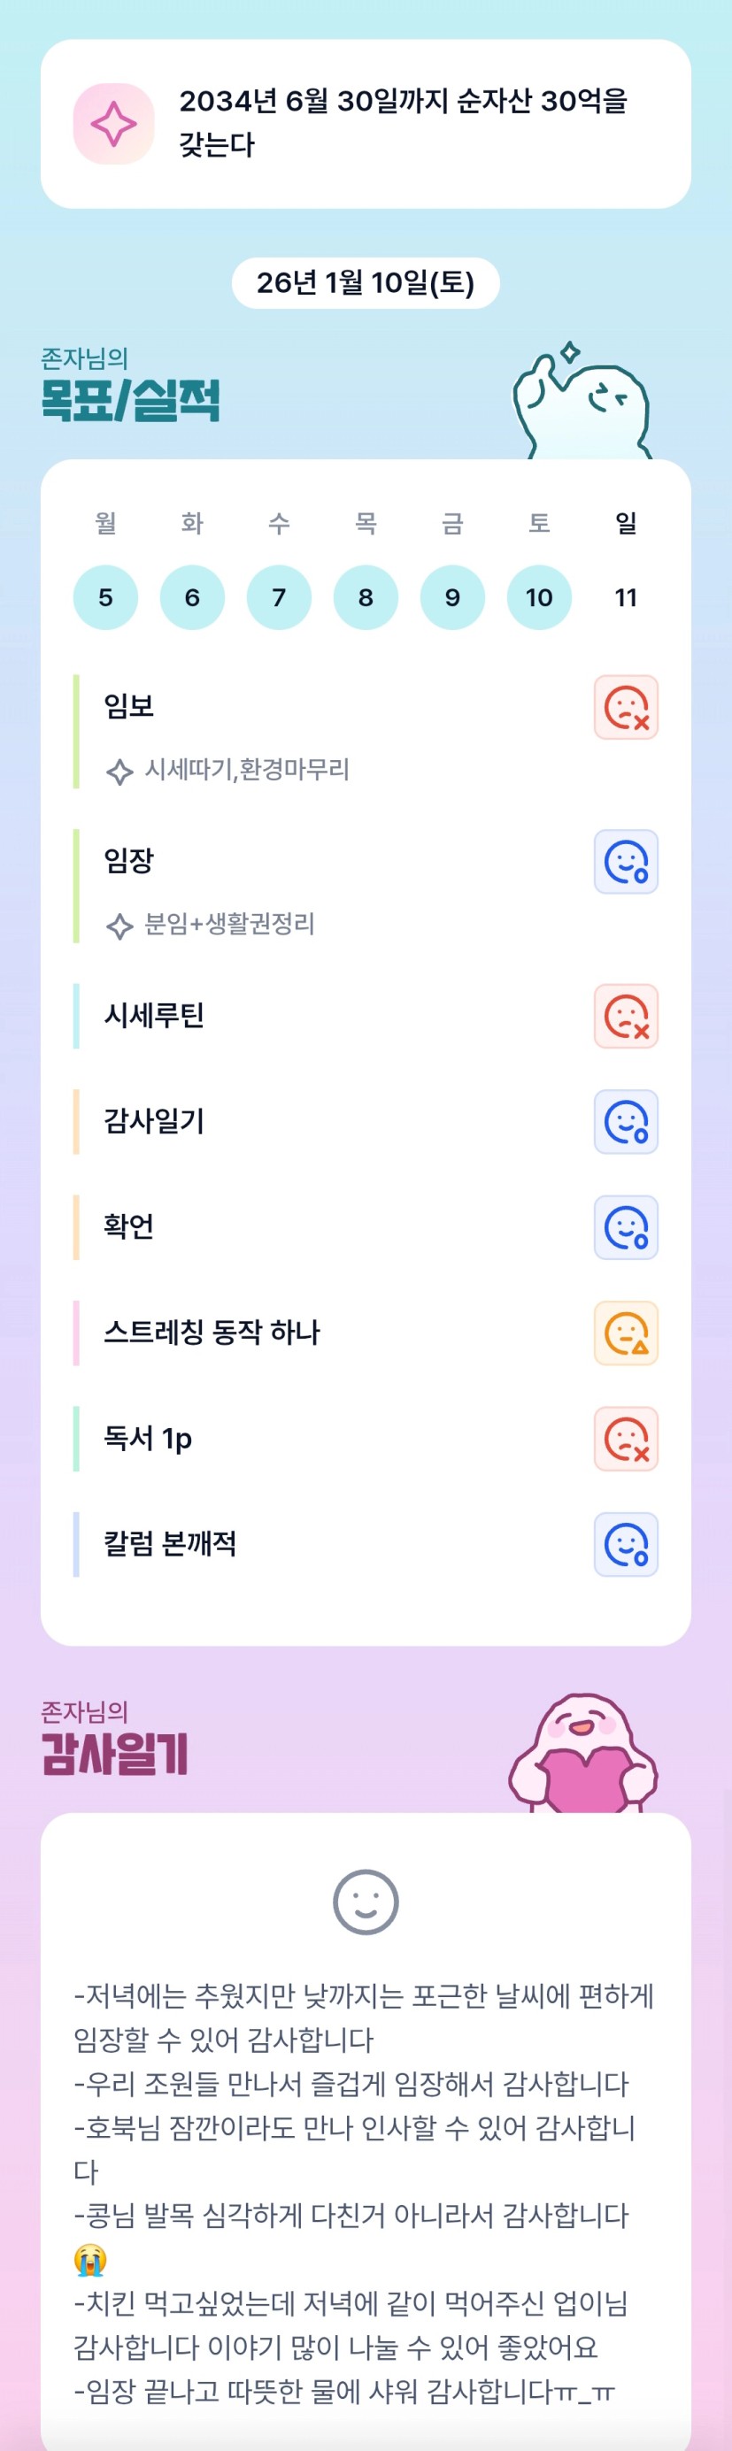Click the blue smiley status for 확언
The width and height of the screenshot is (732, 2451).
pos(626,1226)
